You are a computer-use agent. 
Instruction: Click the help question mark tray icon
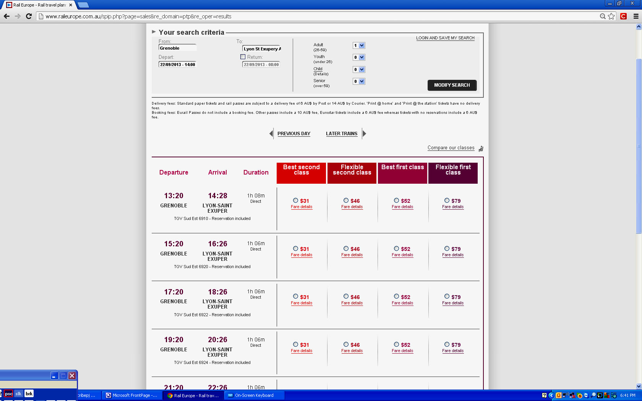point(544,395)
